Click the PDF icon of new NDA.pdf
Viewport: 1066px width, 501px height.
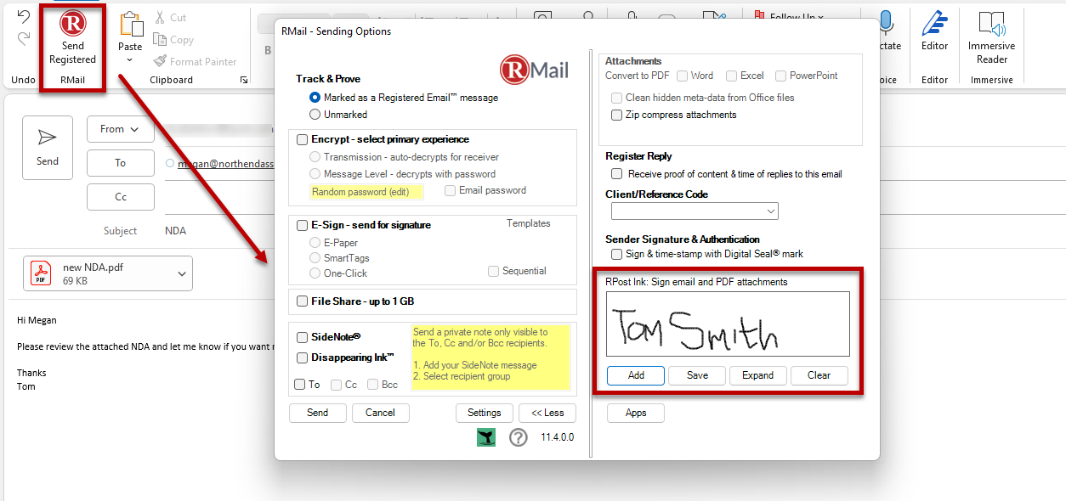(42, 273)
